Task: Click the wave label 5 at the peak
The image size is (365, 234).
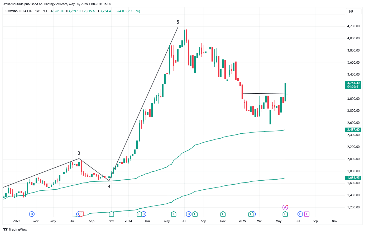Action: pos(178,22)
